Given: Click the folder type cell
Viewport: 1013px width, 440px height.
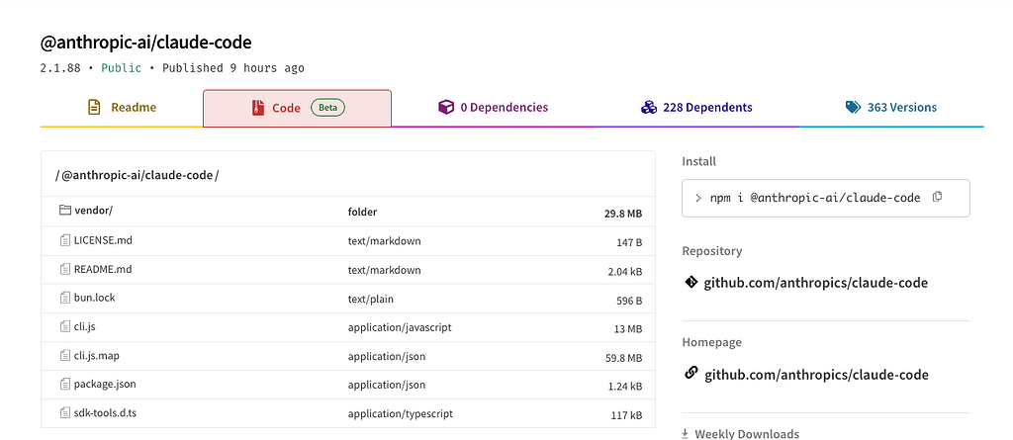Looking at the screenshot, I should tap(362, 212).
